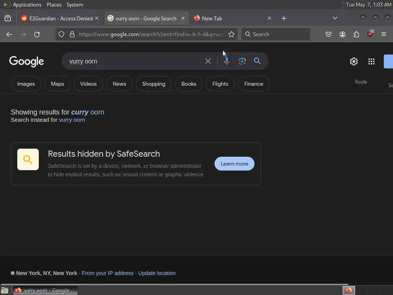Clear the Google search query
Viewport: 393px width, 295px height.
pos(208,61)
